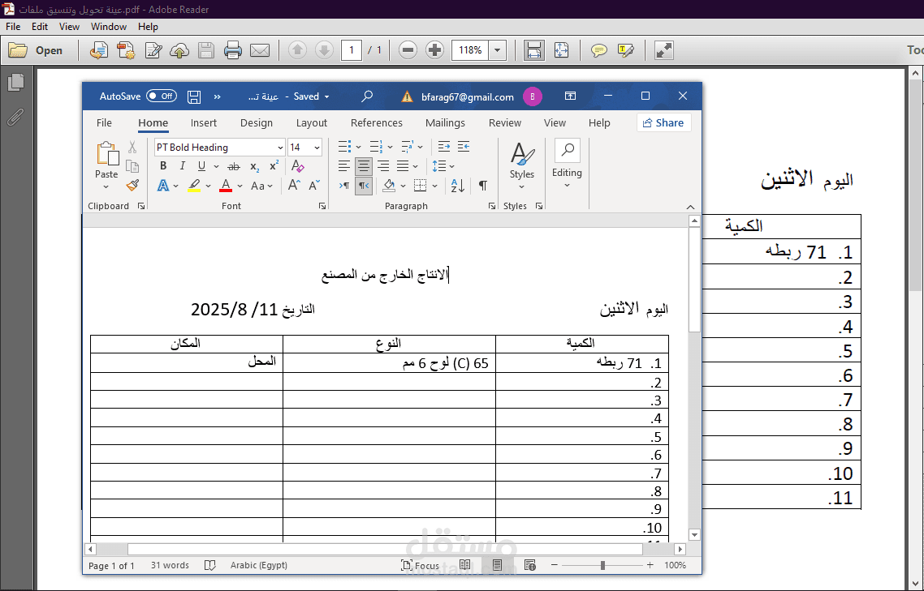Click the Adobe Reader page number field
The image size is (924, 591).
click(352, 50)
